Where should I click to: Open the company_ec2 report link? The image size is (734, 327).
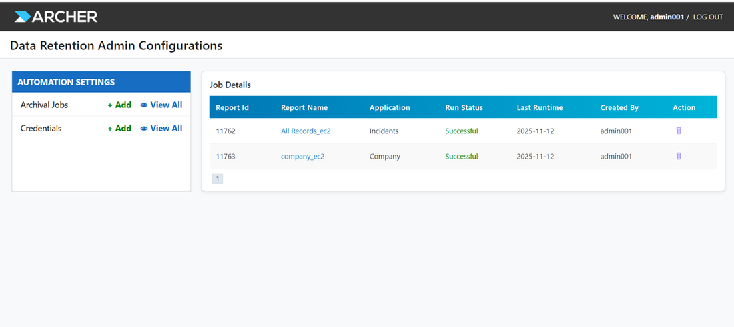click(x=302, y=156)
